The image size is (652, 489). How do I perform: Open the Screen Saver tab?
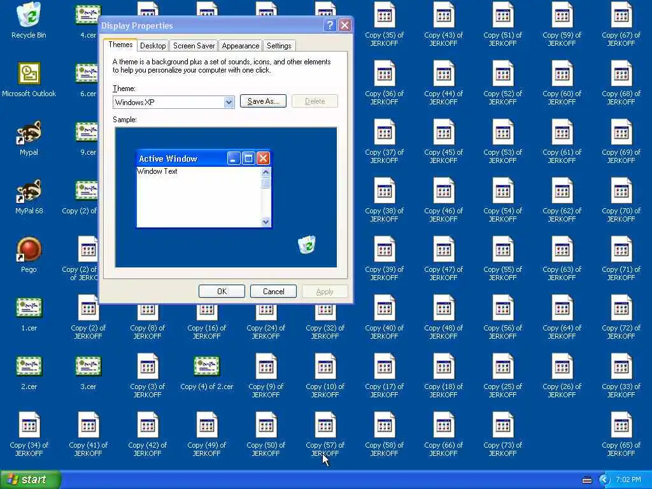194,46
